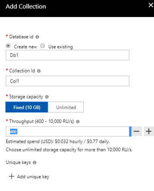Click the Add Collection panel title

click(26, 6)
